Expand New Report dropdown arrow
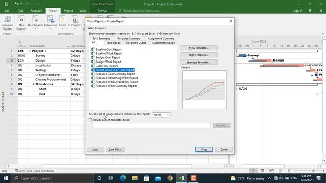The width and height of the screenshot is (326, 183). [26, 29]
